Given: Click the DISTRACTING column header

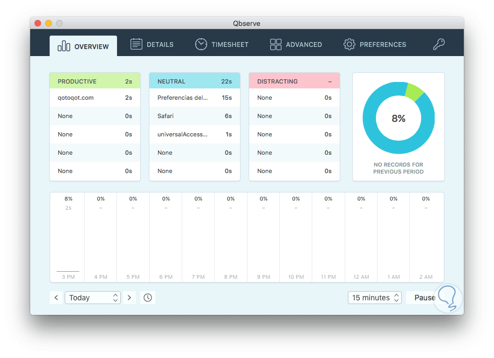Looking at the screenshot, I should (294, 81).
